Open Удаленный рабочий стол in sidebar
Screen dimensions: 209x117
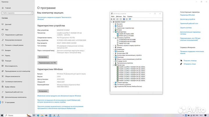coord(14,92)
